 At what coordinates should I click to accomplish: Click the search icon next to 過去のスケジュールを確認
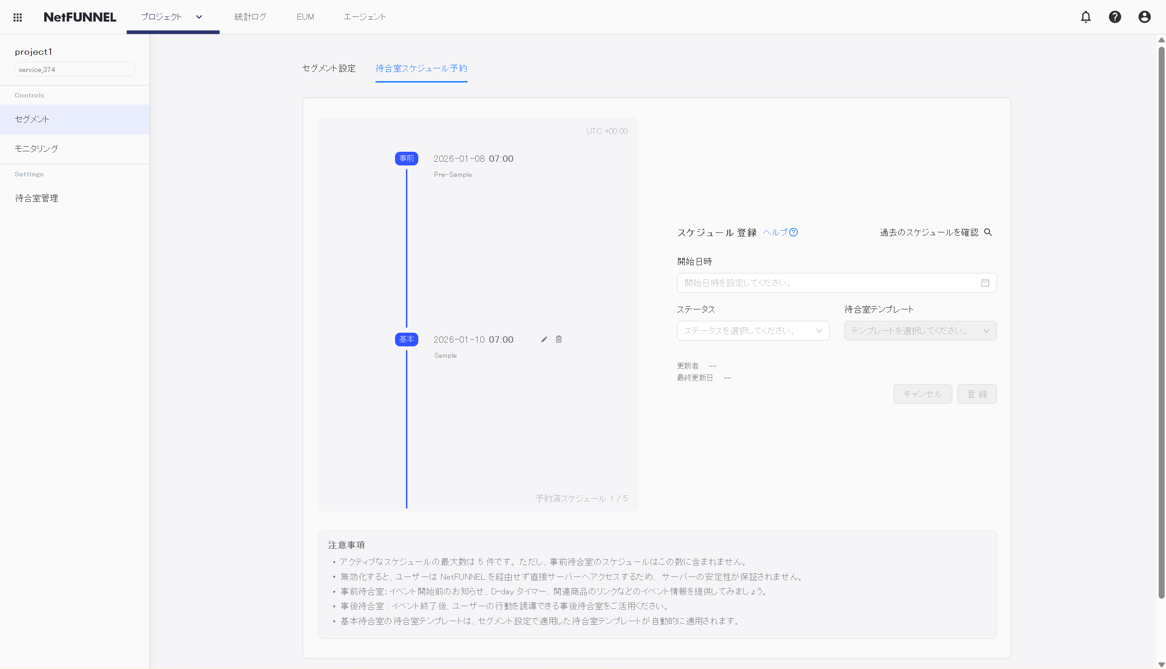point(989,232)
